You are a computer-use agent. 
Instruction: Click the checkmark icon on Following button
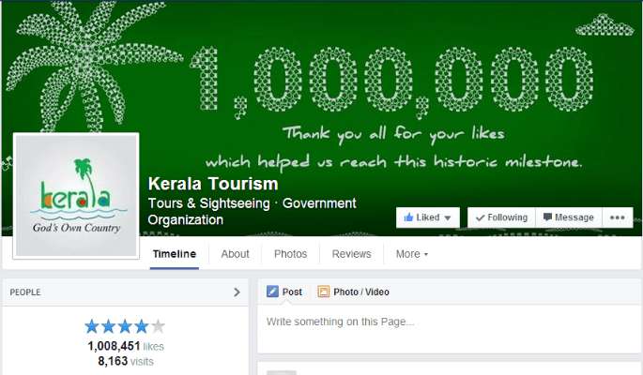click(480, 217)
